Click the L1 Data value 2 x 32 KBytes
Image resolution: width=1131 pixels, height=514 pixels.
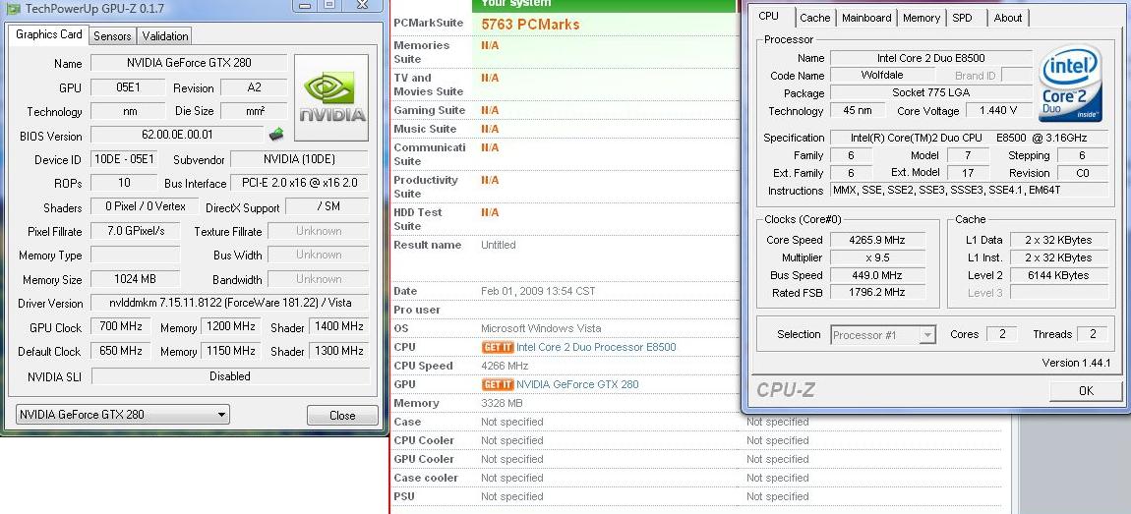click(x=1058, y=240)
